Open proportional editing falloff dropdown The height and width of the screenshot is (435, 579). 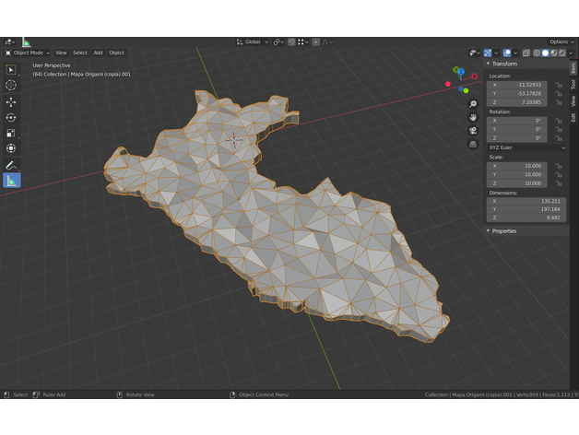click(327, 42)
